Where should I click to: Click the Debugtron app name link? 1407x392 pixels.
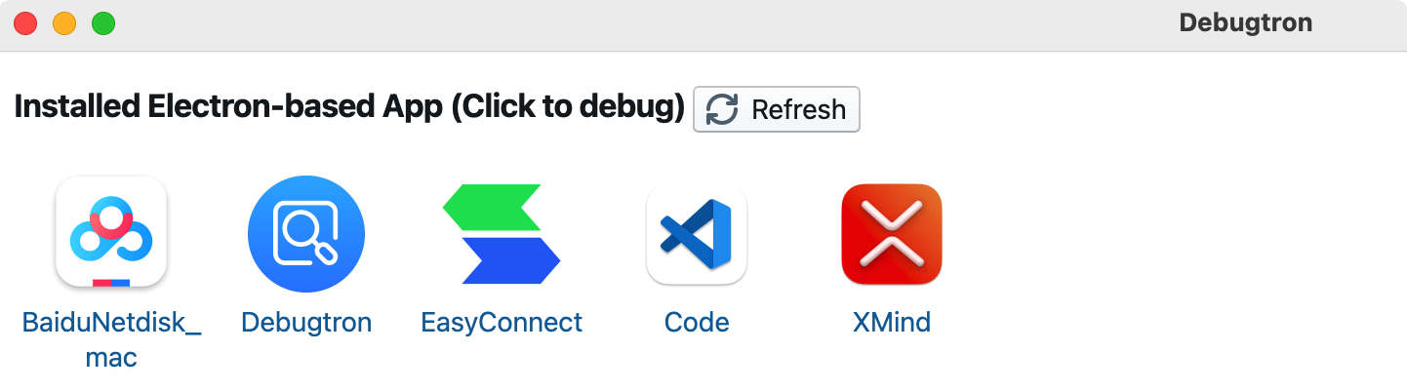[x=306, y=323]
